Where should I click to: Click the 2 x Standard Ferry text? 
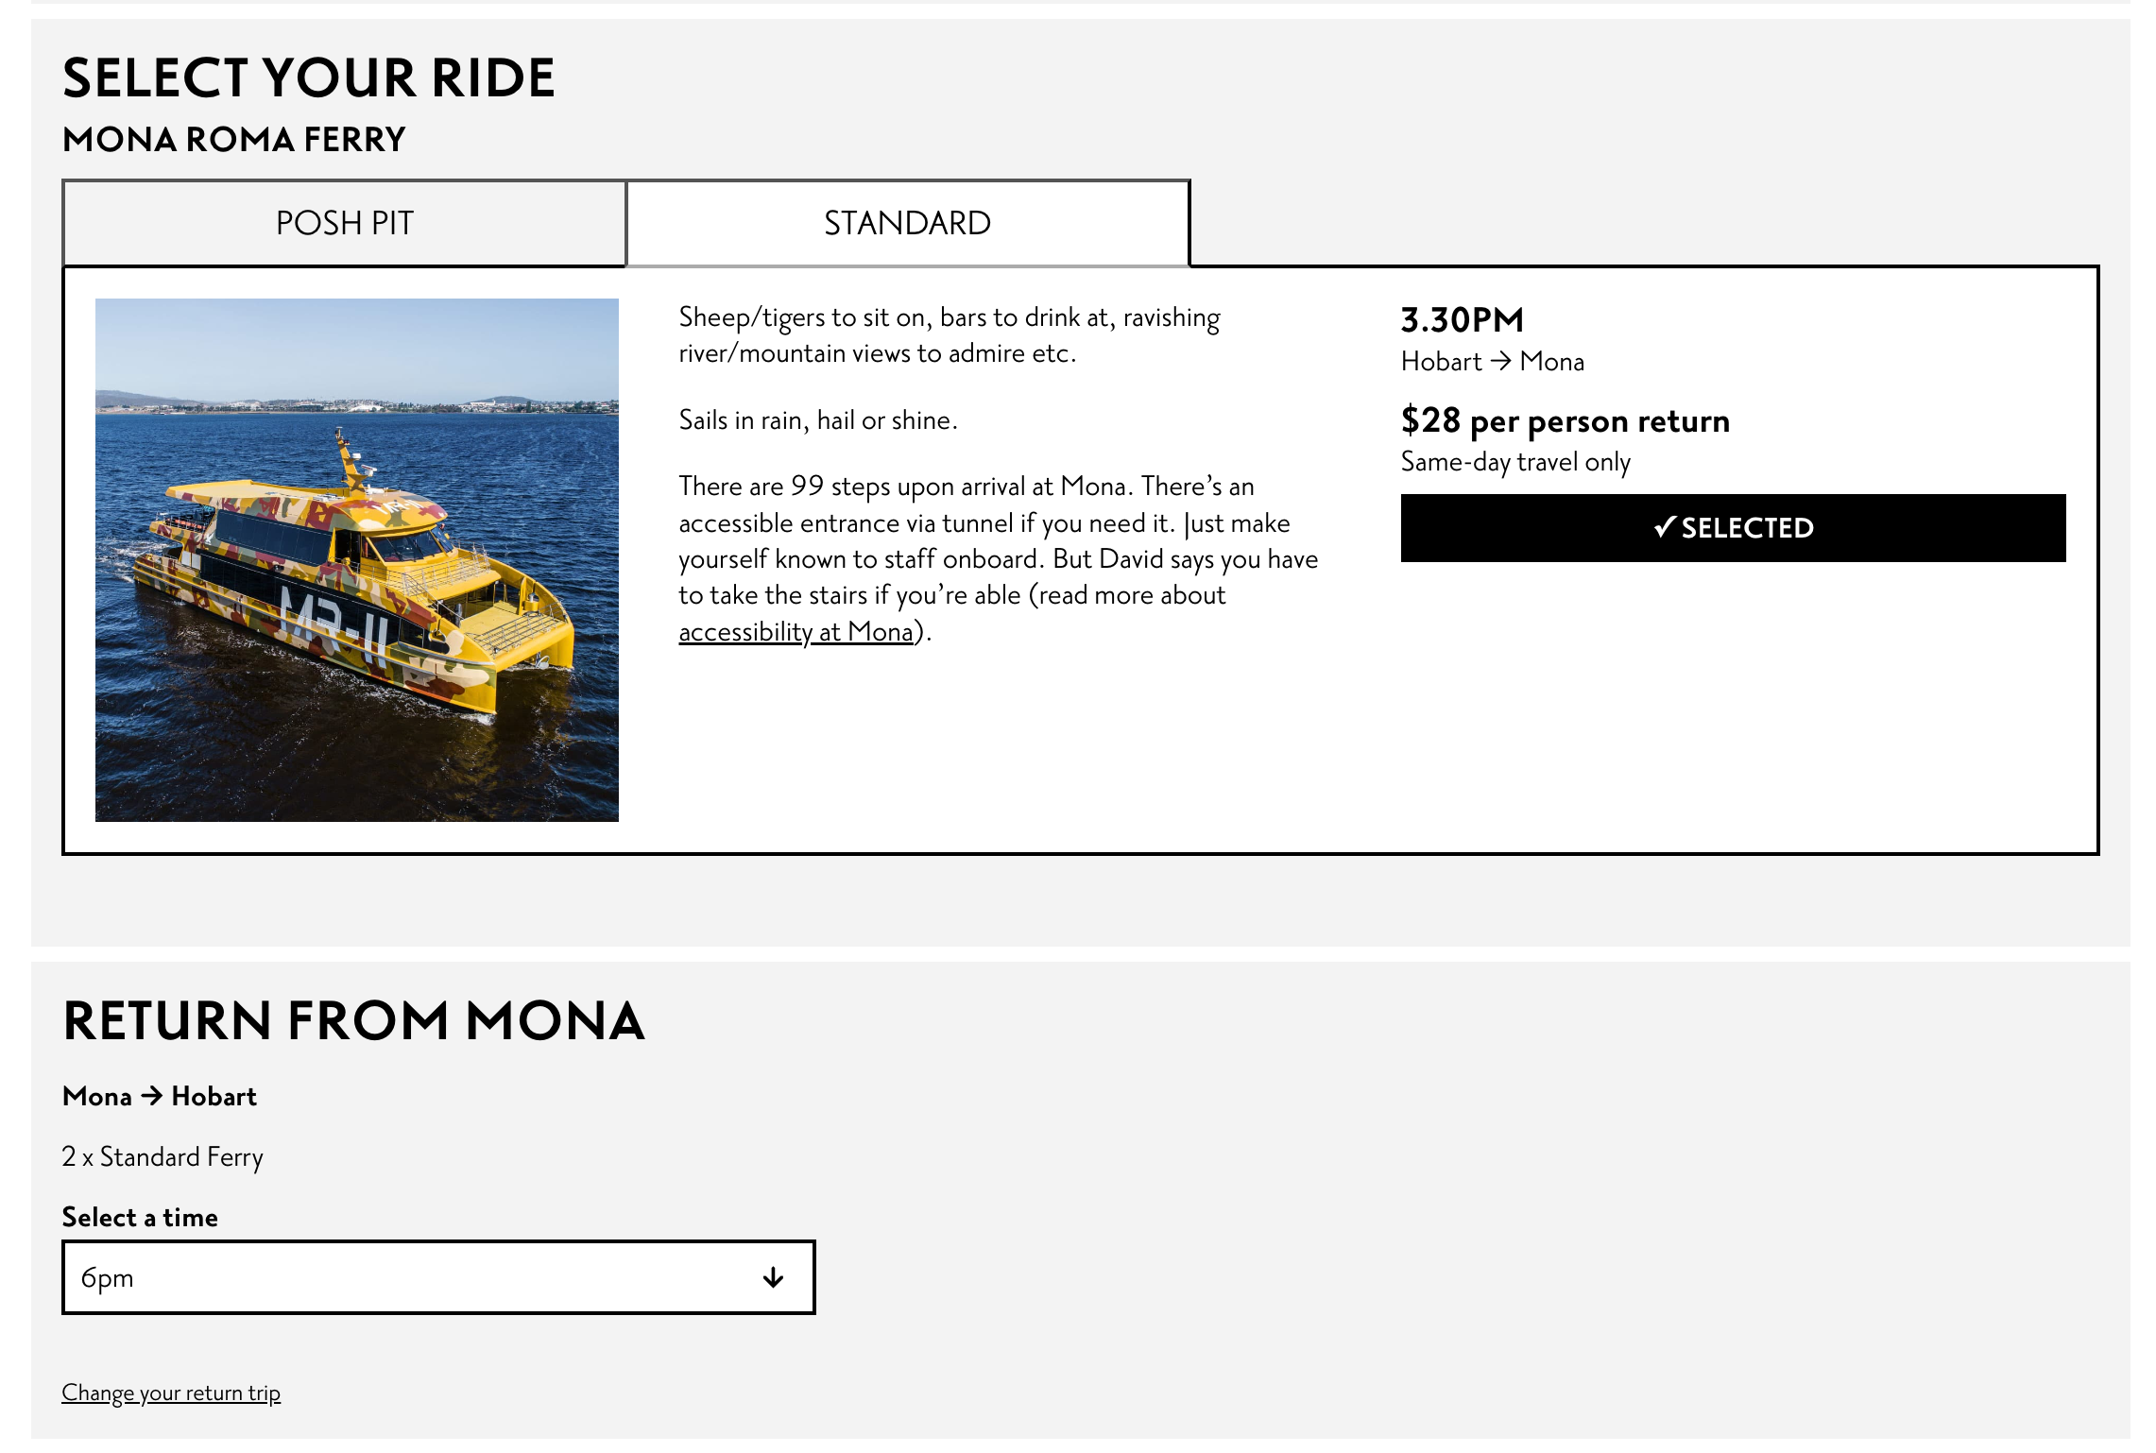coord(163,1157)
